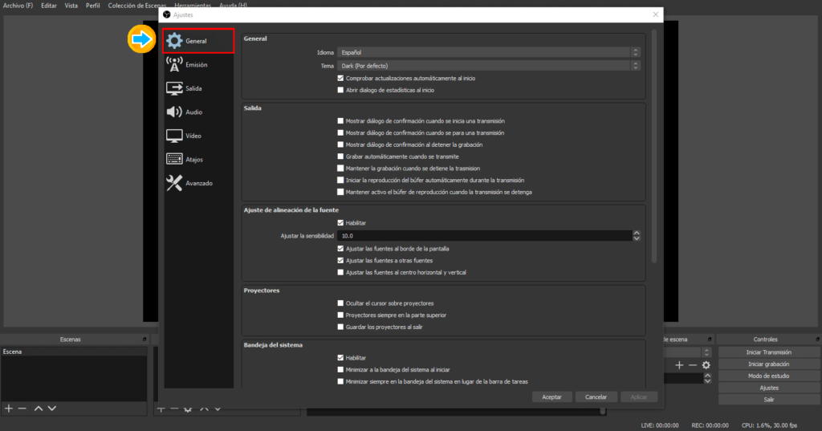
Task: Toggle Ajustar las fuentes a otras fuentes
Action: click(340, 261)
